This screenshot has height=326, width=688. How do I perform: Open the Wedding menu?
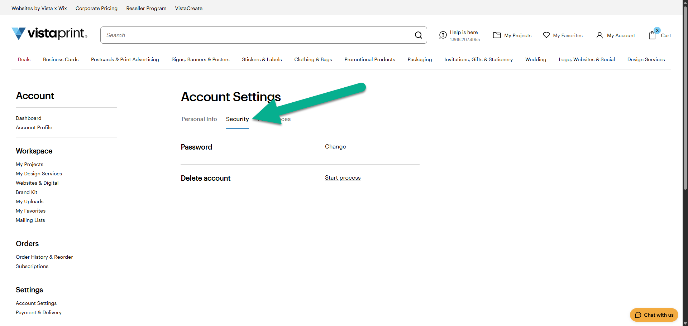[536, 59]
